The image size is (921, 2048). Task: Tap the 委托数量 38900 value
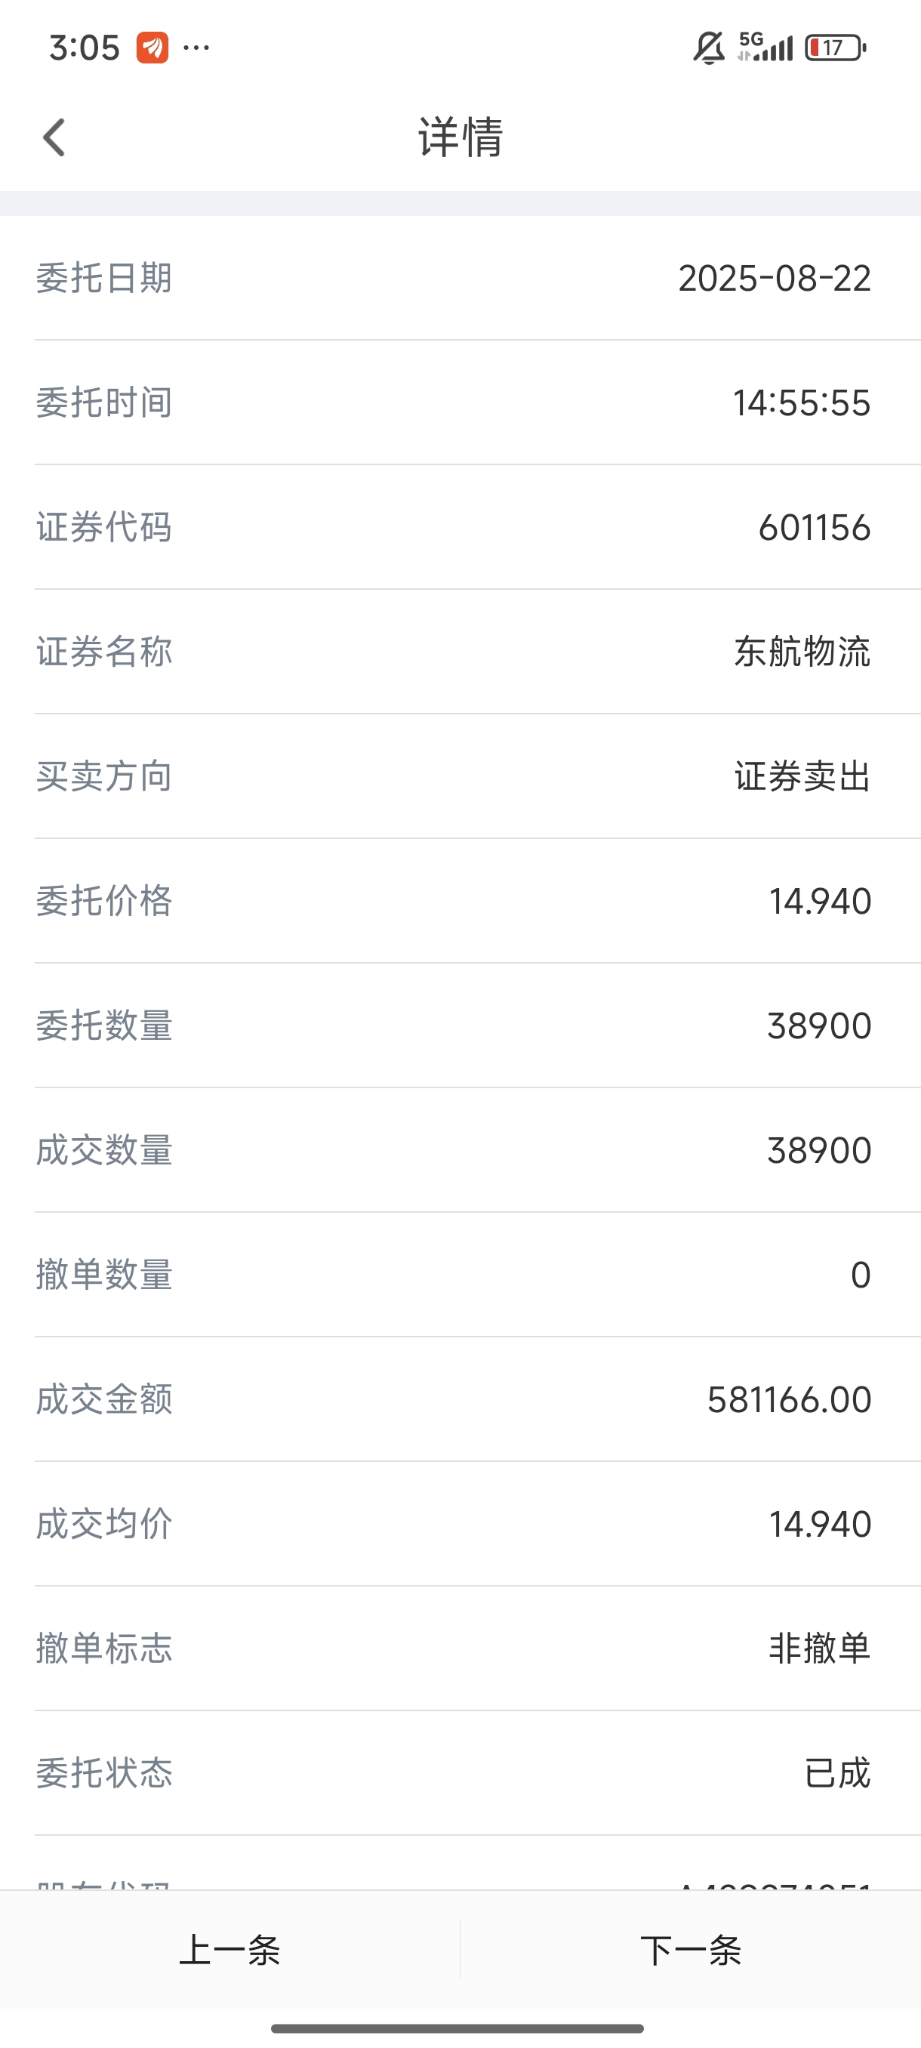819,1026
